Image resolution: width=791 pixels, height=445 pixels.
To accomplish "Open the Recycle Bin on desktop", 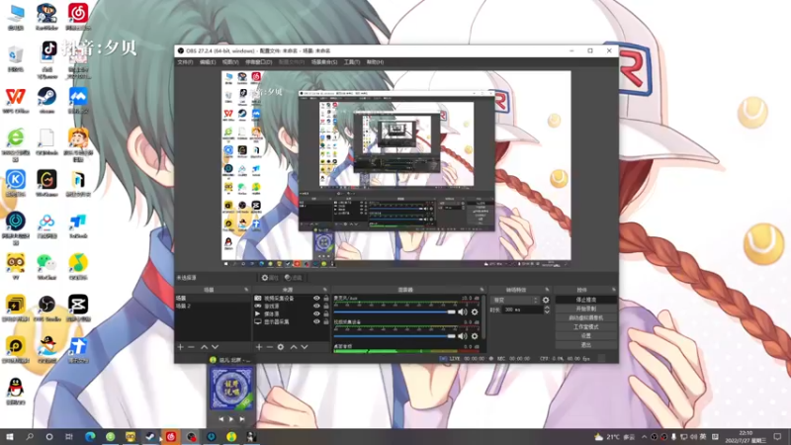I will (x=16, y=58).
